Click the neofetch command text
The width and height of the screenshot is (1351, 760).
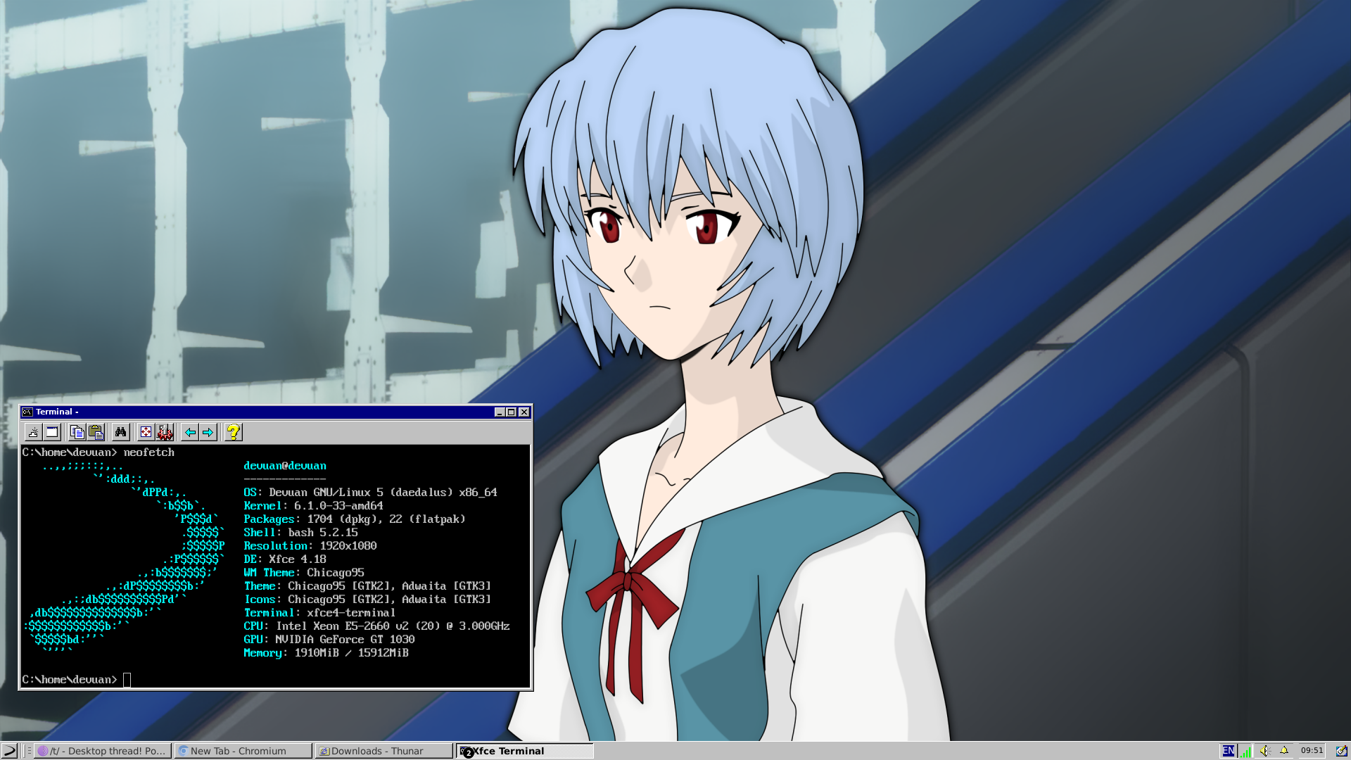(x=149, y=452)
